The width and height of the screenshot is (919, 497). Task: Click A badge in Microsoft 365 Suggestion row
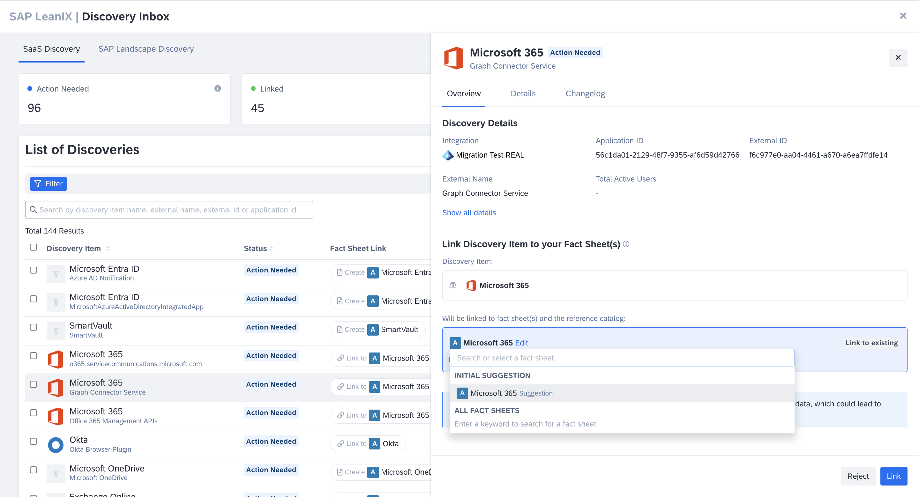[x=462, y=393]
